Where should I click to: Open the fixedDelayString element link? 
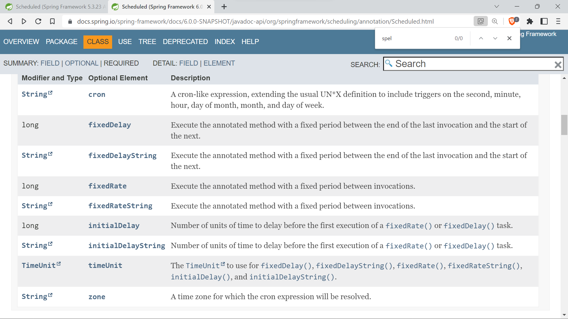tap(122, 156)
